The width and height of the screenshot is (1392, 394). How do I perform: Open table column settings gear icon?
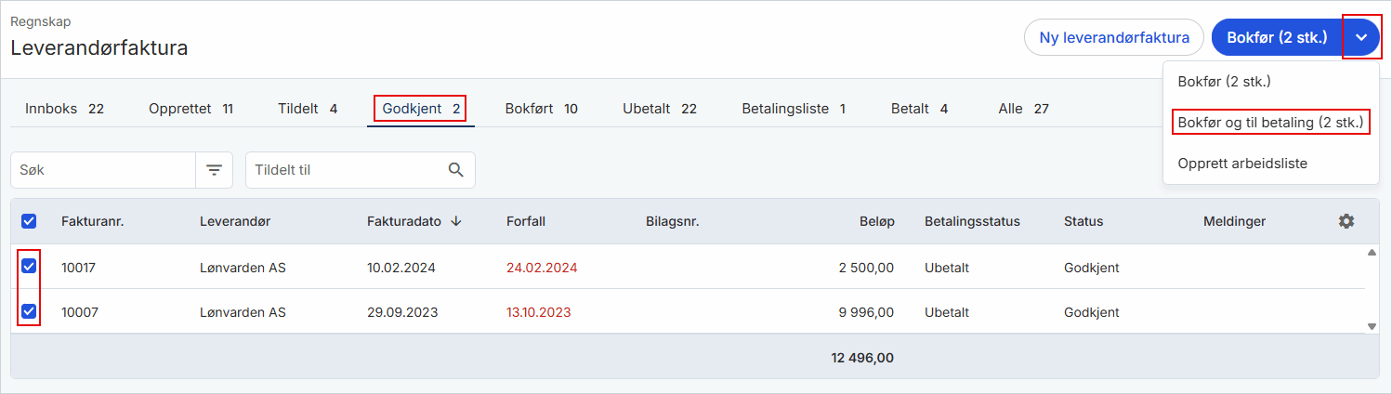pyautogui.click(x=1346, y=221)
